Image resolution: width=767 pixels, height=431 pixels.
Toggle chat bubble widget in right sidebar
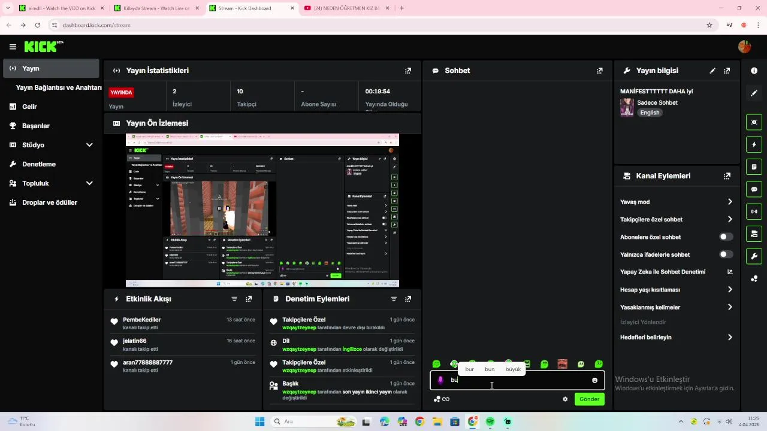754,189
